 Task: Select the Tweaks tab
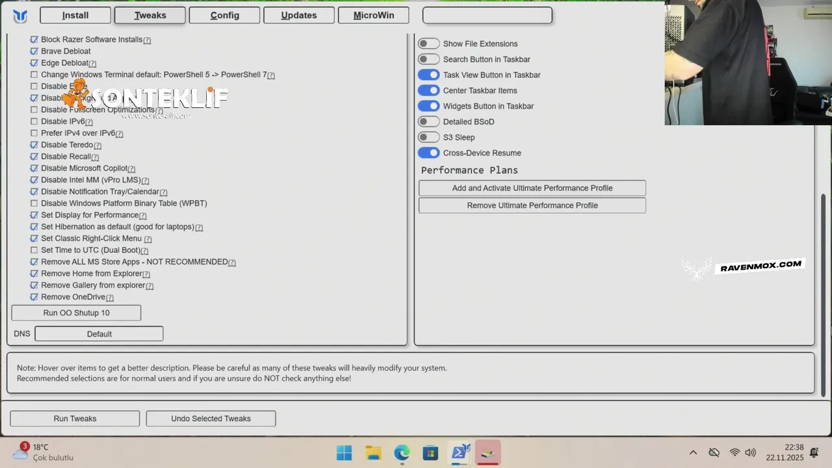[150, 16]
